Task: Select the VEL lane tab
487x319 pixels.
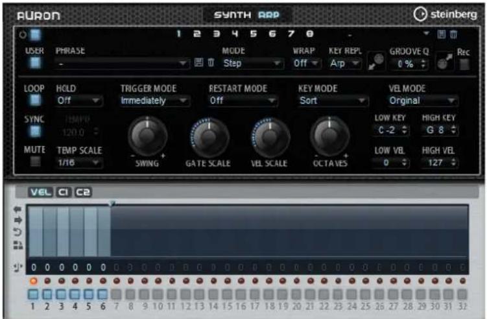Action: 40,192
